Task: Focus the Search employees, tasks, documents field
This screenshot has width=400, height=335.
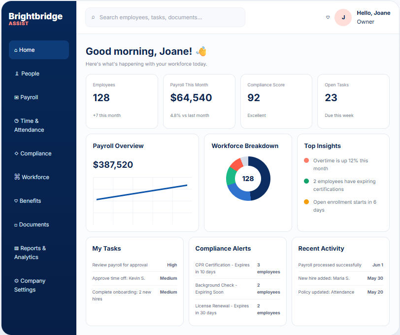Action: point(165,17)
